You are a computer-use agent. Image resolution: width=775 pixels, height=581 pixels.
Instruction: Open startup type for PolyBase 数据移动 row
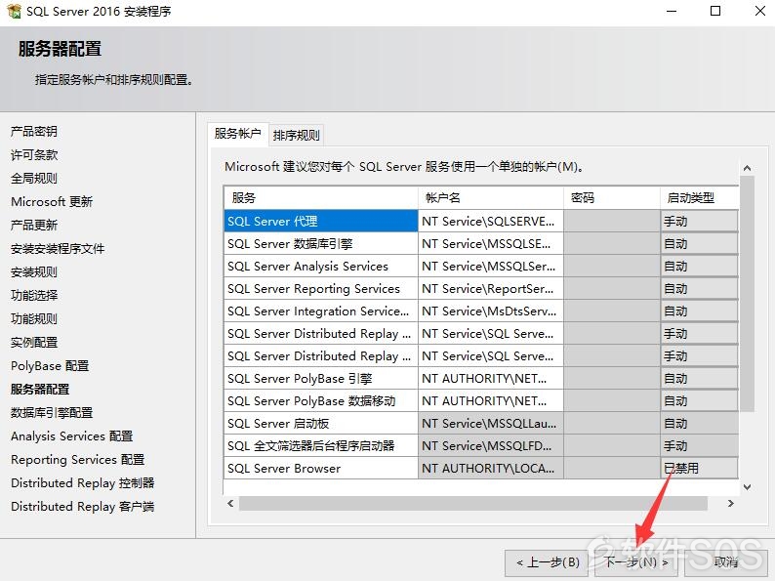tap(700, 401)
